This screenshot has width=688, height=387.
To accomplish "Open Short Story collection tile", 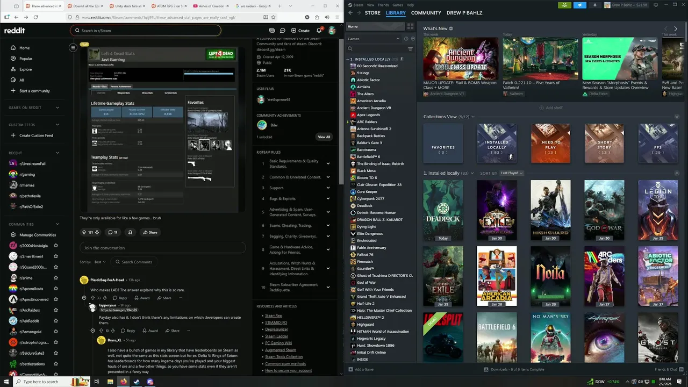I will (604, 143).
